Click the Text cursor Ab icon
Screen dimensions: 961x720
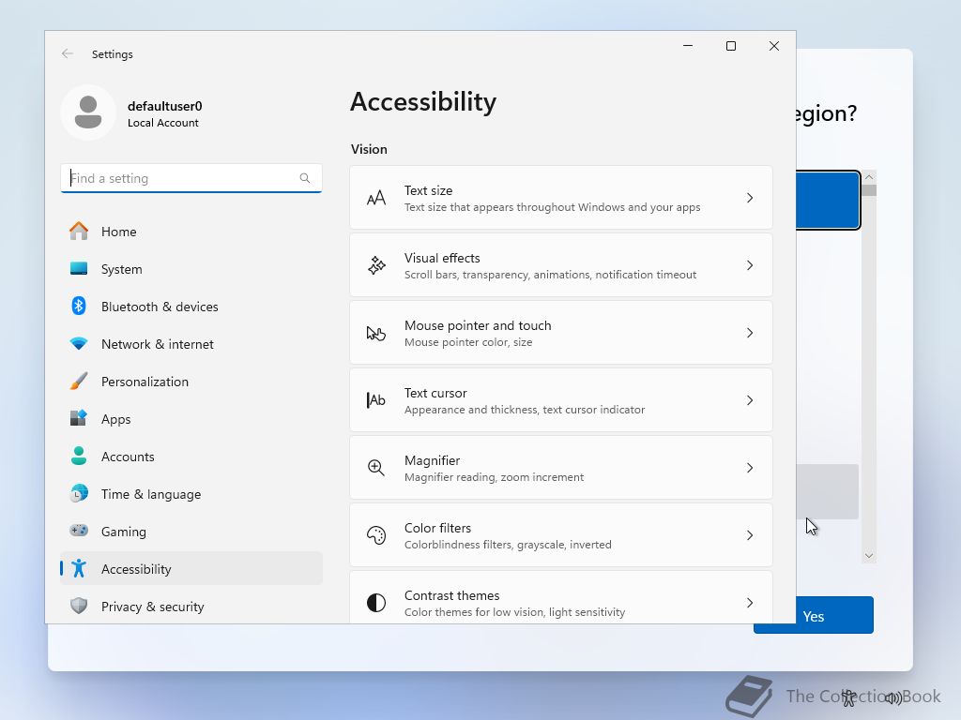376,400
